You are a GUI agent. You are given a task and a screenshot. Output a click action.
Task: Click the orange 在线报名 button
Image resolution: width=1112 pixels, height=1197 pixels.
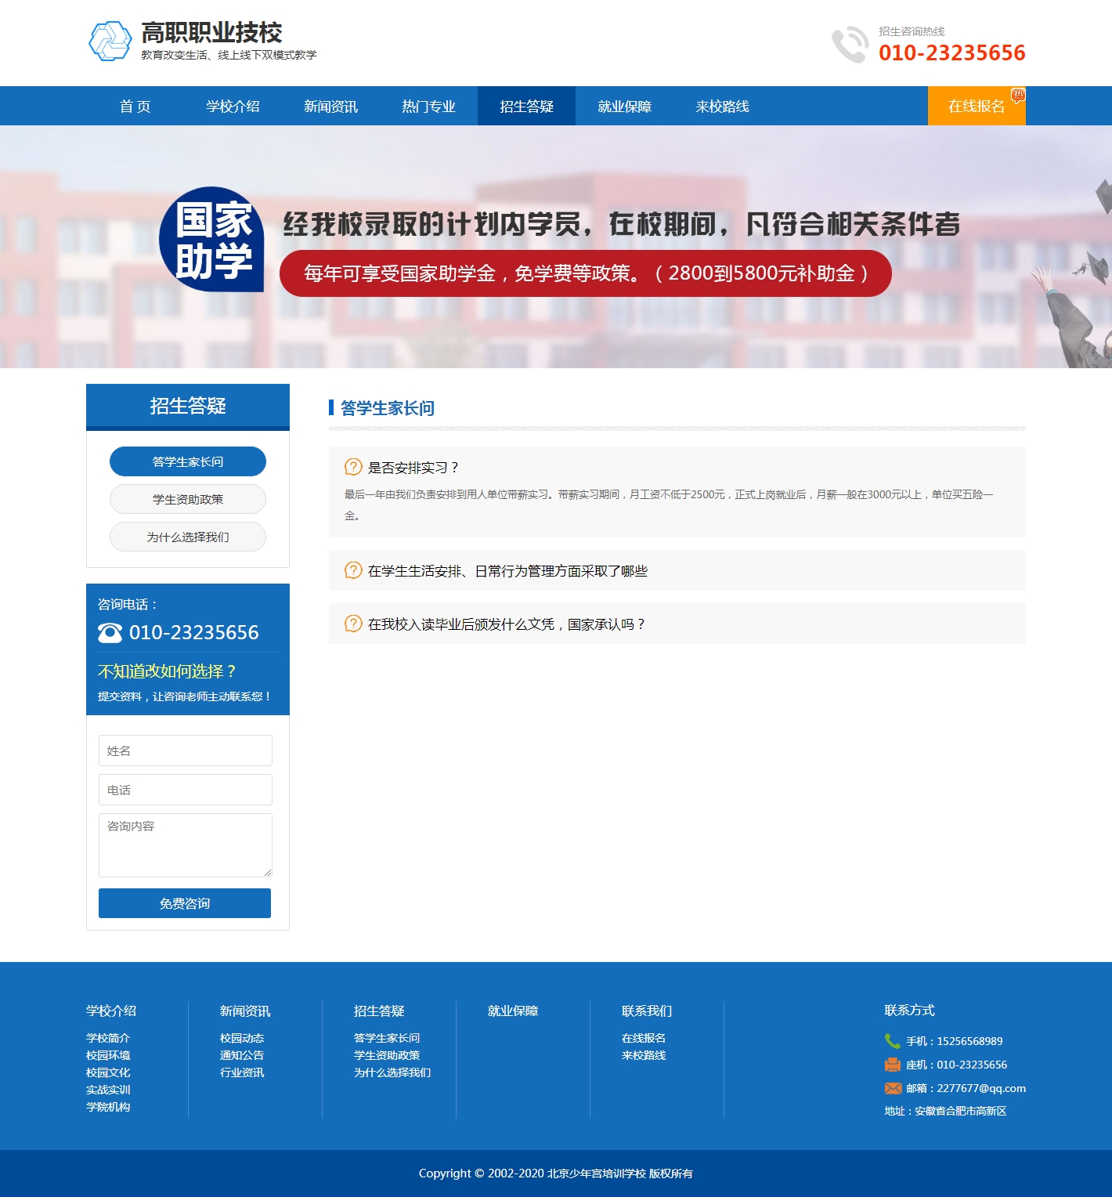(976, 107)
